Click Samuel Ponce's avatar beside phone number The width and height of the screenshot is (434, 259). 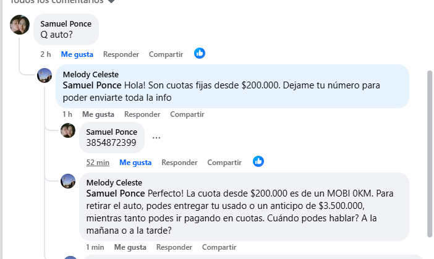pyautogui.click(x=68, y=130)
